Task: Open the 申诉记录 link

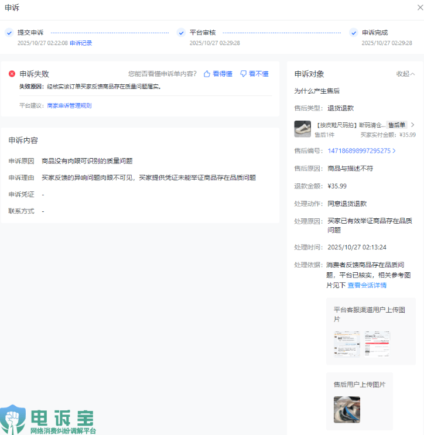Action: 81,43
